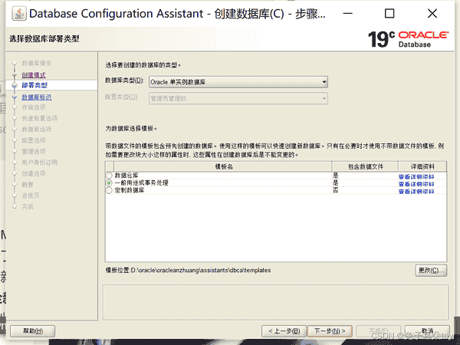Click the 模板名 column header
The width and height of the screenshot is (460, 345).
223,166
